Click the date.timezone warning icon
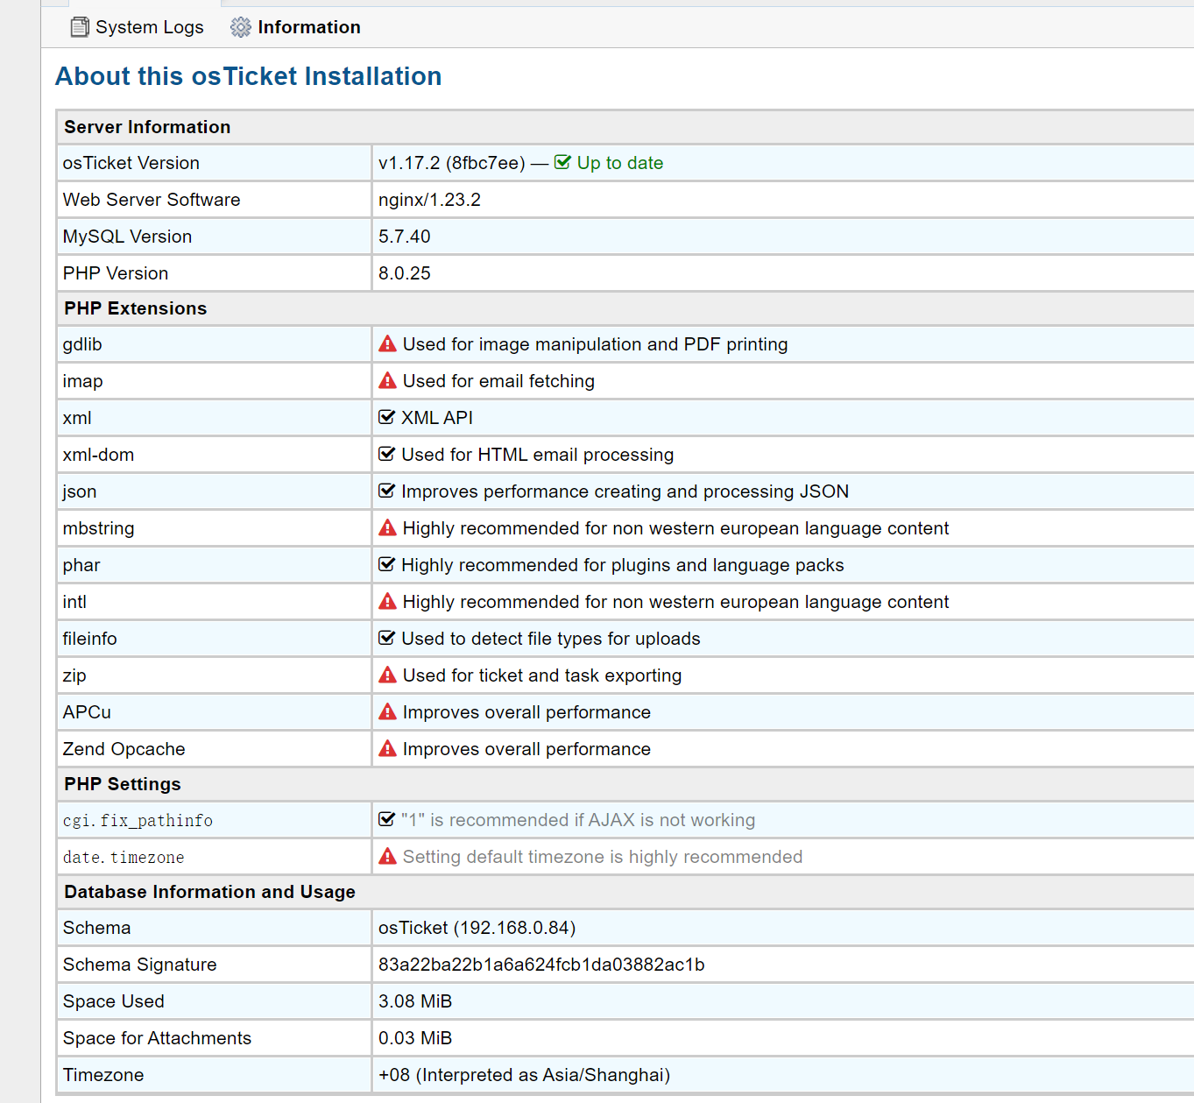 click(x=387, y=857)
